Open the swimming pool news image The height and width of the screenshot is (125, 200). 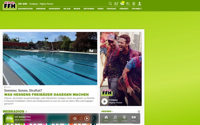coord(50,59)
